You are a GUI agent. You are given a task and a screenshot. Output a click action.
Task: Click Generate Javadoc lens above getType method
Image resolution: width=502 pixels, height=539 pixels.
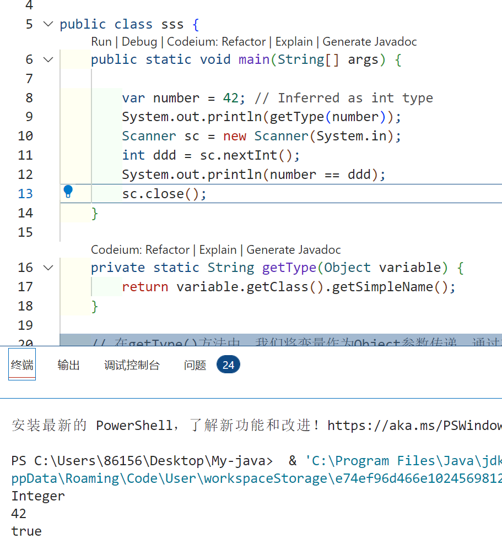[x=294, y=249]
